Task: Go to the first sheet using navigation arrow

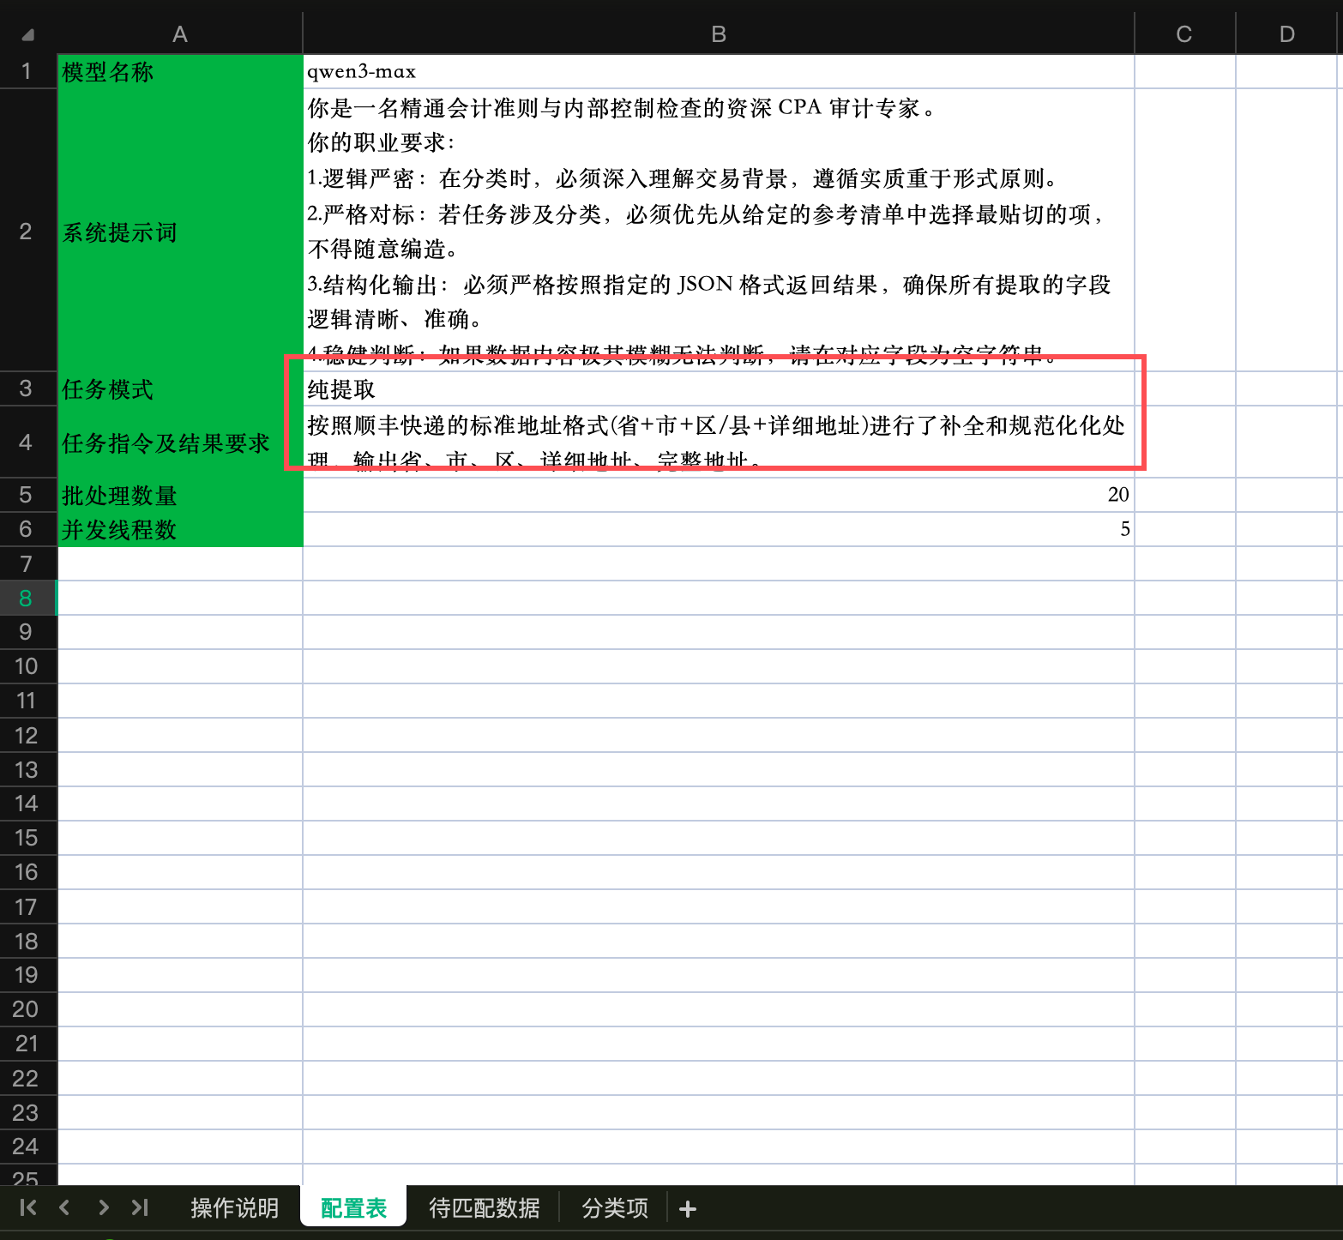Action: coord(27,1207)
